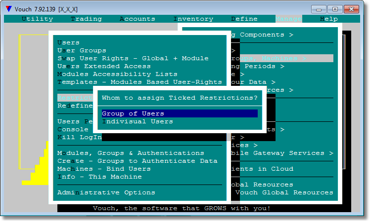Open Administrative Options

106,192
